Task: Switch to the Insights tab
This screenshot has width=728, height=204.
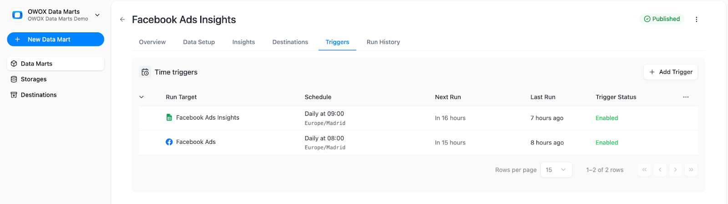Action: pyautogui.click(x=243, y=42)
